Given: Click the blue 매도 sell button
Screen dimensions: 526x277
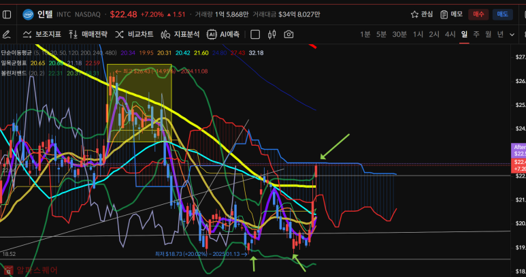Looking at the screenshot, I should coord(502,14).
